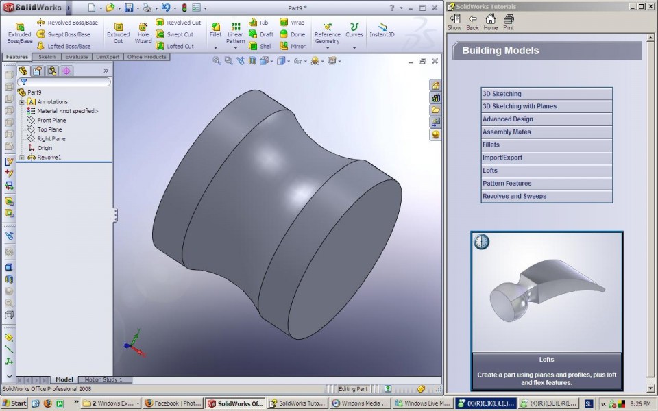The height and width of the screenshot is (411, 658).
Task: Click the Lofts hammer tutorial thumbnail
Action: click(x=547, y=292)
